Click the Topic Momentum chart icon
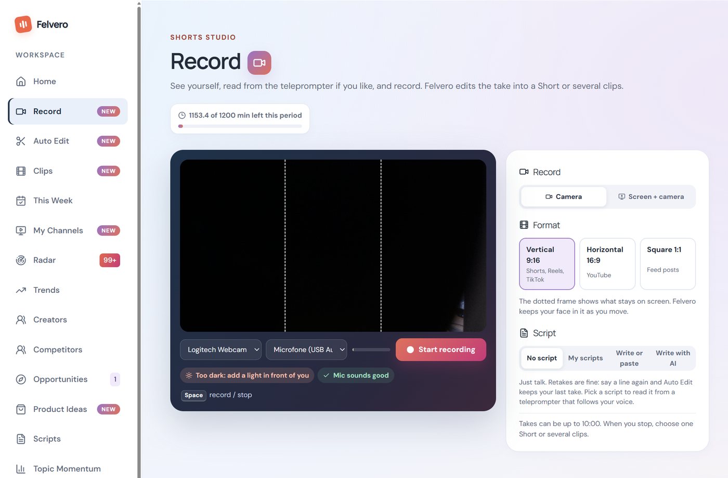Image resolution: width=728 pixels, height=478 pixels. 21,469
